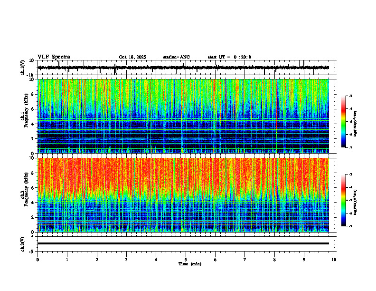Click inside the ch.2 spectrogram panel
Image resolution: width=376 pixels, height=291 pixels.
[x=183, y=195]
